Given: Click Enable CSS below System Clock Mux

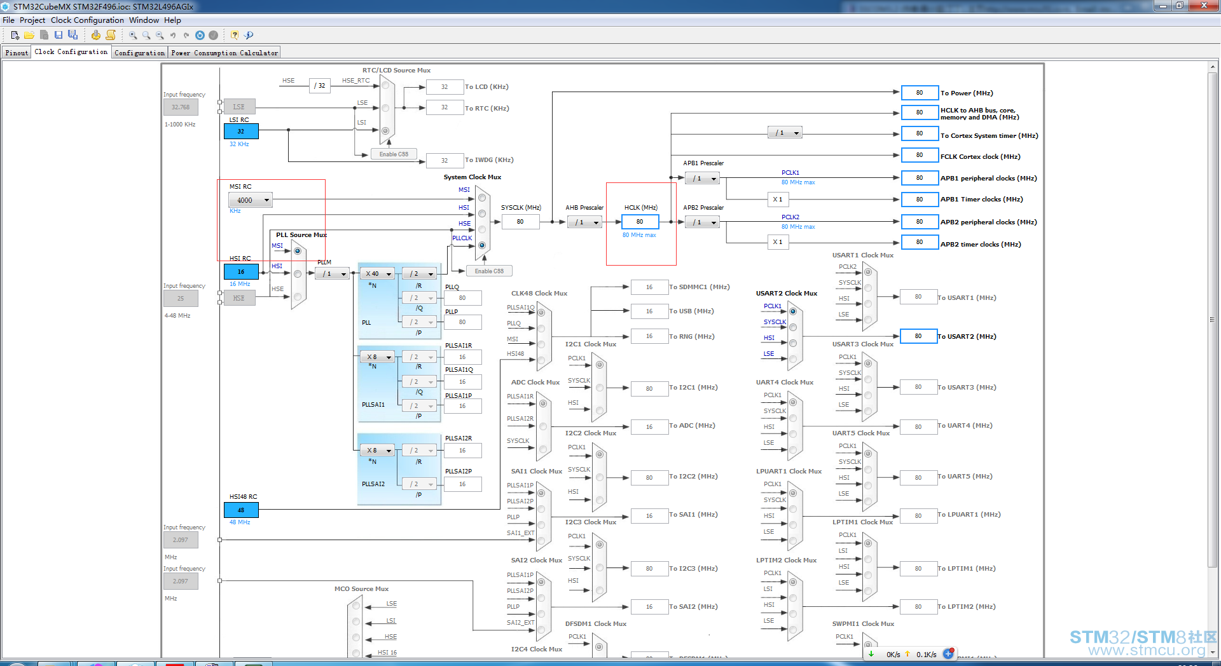Looking at the screenshot, I should click(x=490, y=271).
